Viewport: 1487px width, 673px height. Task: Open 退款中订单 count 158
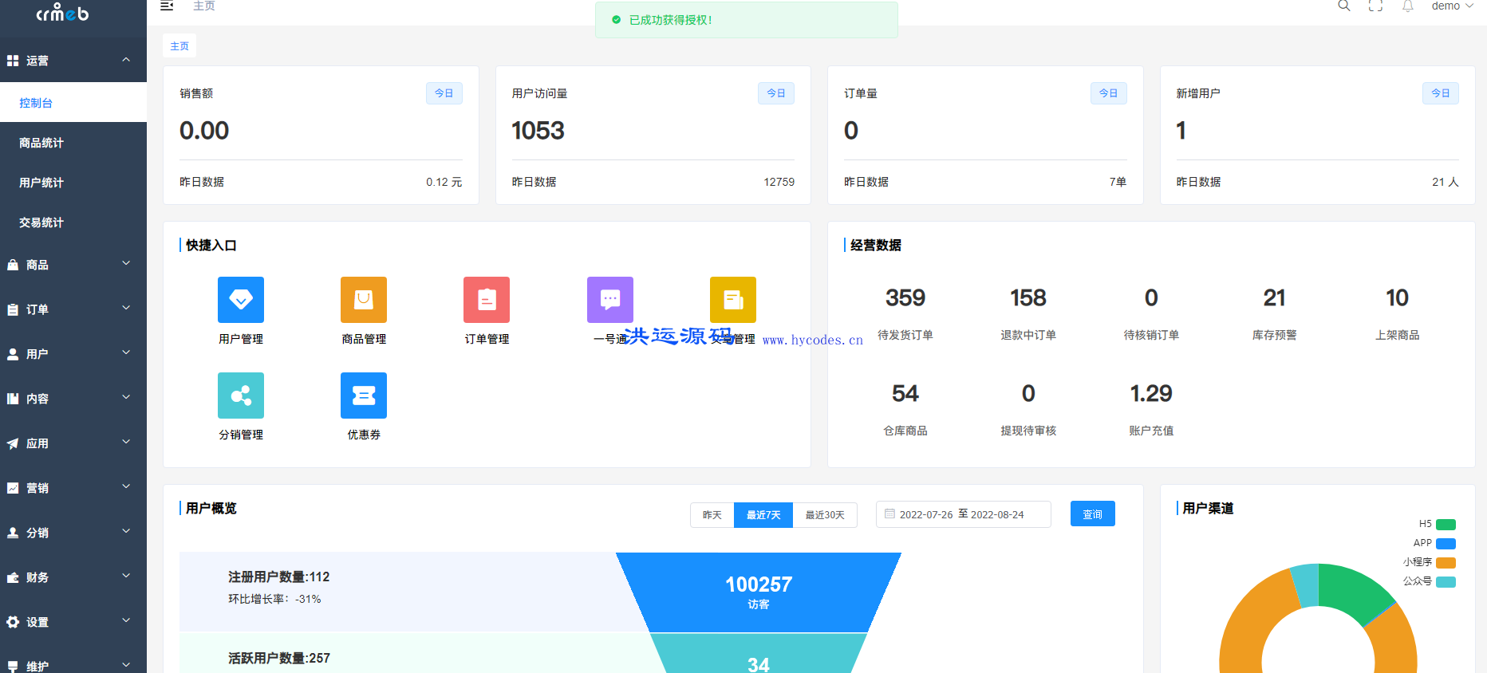tap(1028, 298)
